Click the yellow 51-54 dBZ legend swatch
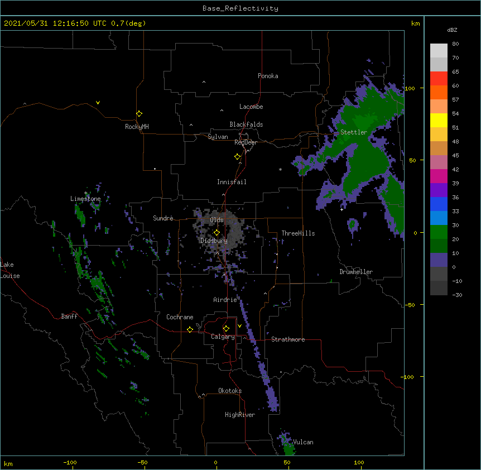This screenshot has height=470, width=481. point(439,120)
